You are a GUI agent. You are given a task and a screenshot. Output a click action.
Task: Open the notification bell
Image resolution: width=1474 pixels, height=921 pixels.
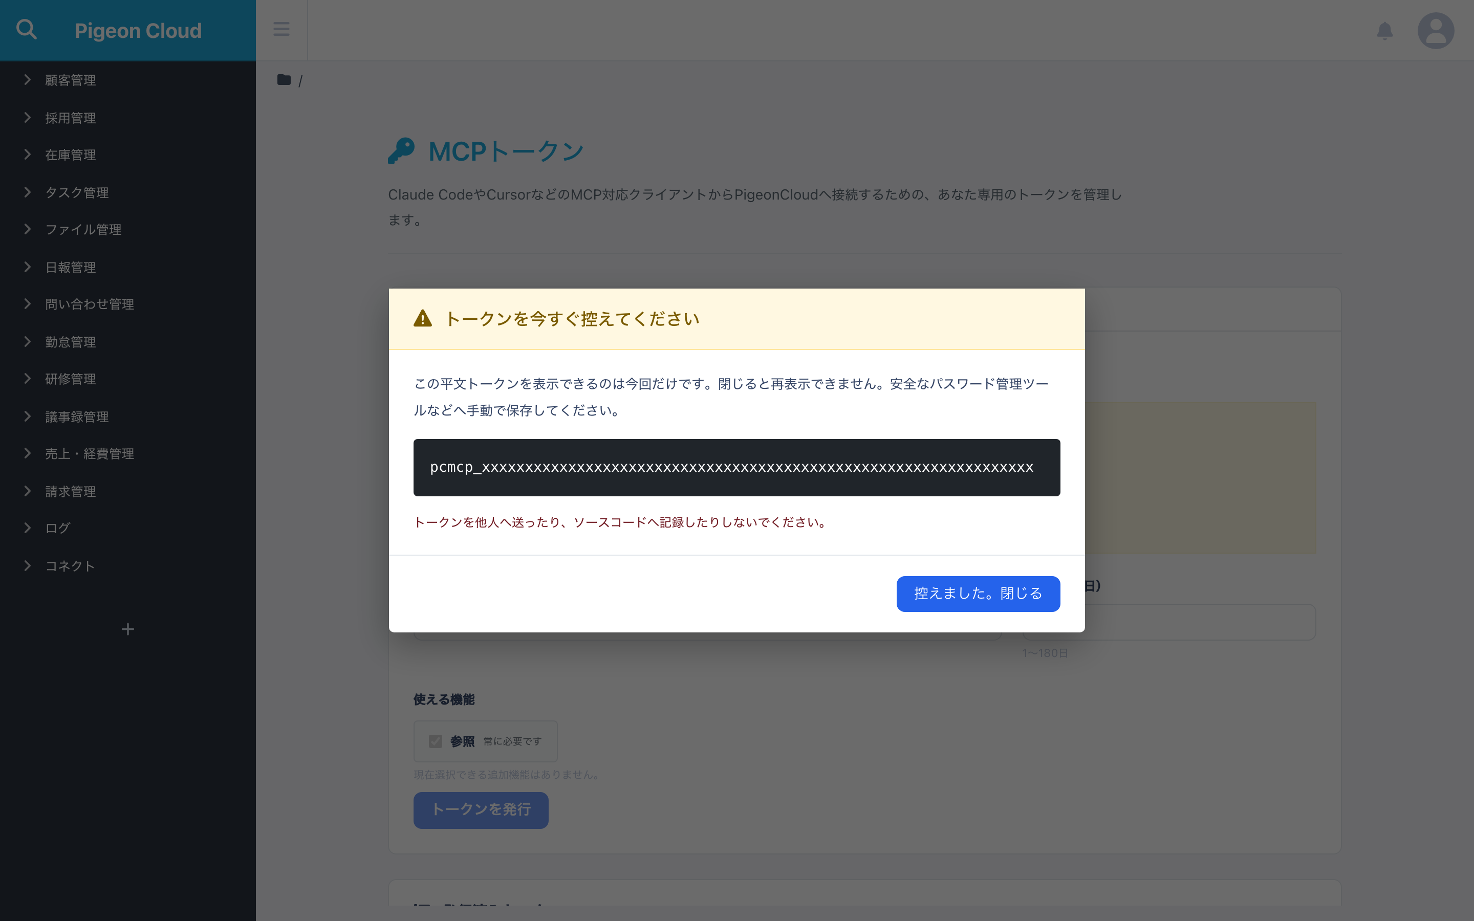coord(1384,31)
